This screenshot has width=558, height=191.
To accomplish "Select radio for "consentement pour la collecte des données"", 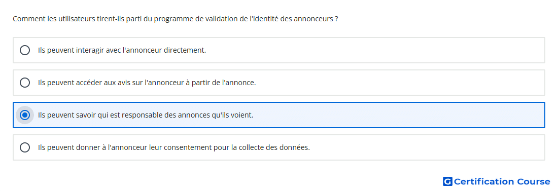I will point(25,147).
